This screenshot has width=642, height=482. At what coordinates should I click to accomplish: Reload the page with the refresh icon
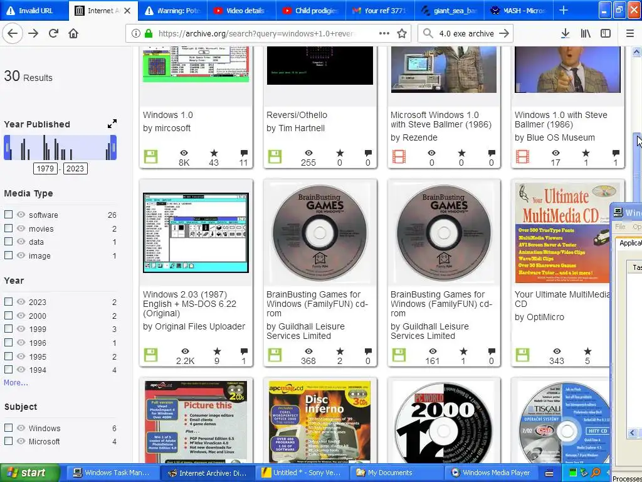click(x=53, y=34)
